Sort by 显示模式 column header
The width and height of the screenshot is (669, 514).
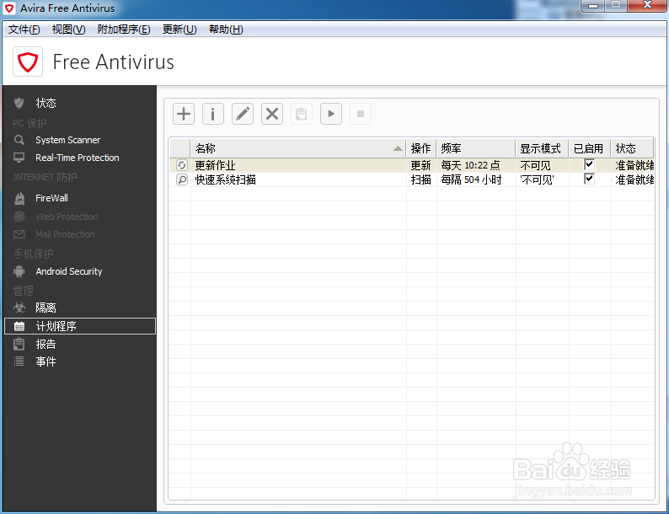tap(542, 148)
